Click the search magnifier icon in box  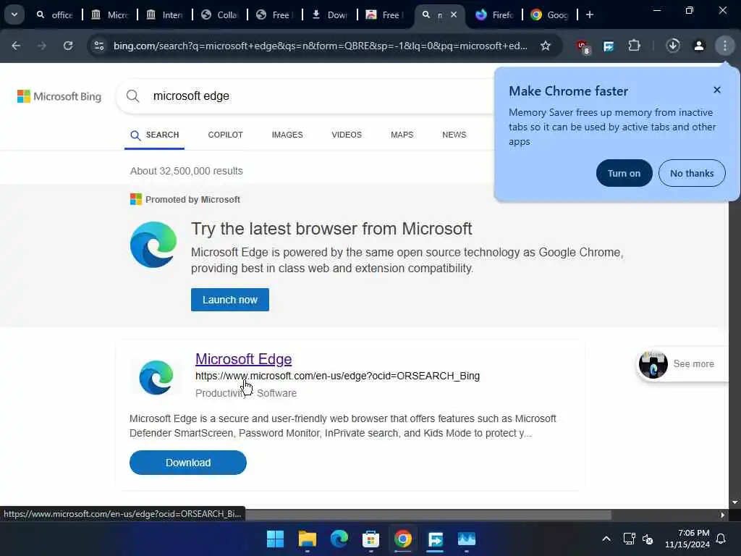click(133, 96)
